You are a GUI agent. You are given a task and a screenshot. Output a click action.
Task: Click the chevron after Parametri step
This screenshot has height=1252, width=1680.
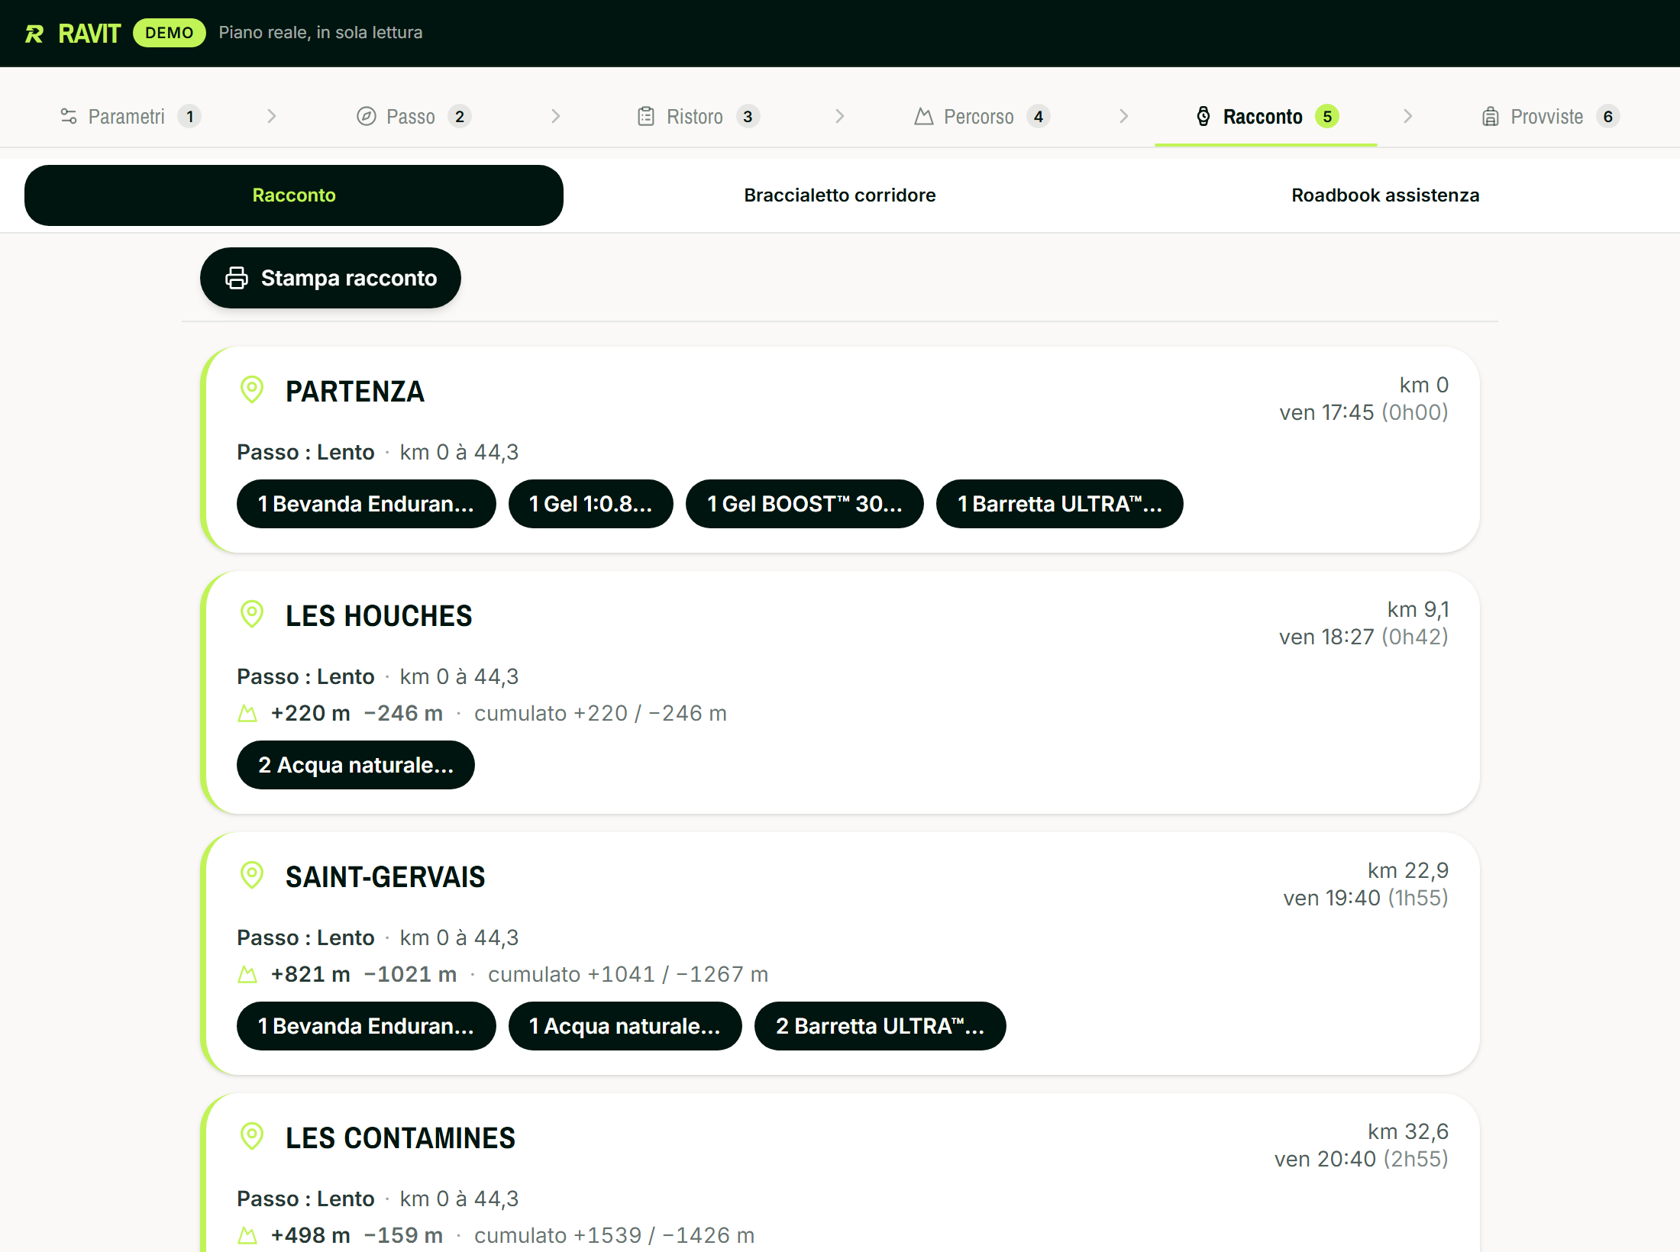[272, 116]
